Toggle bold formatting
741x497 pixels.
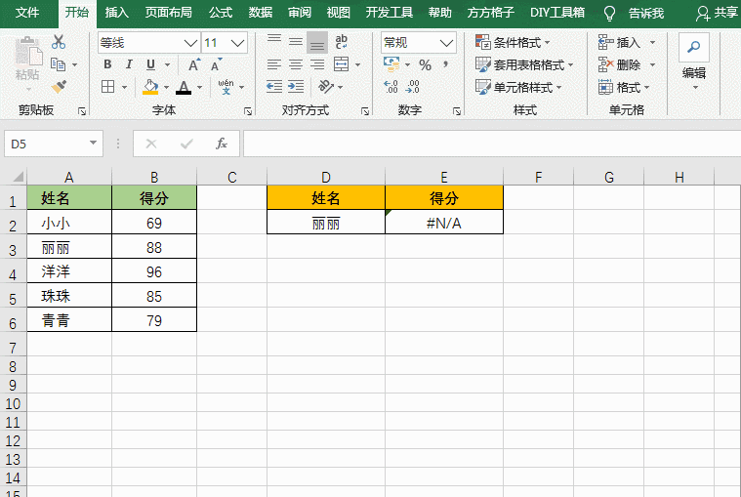point(107,64)
